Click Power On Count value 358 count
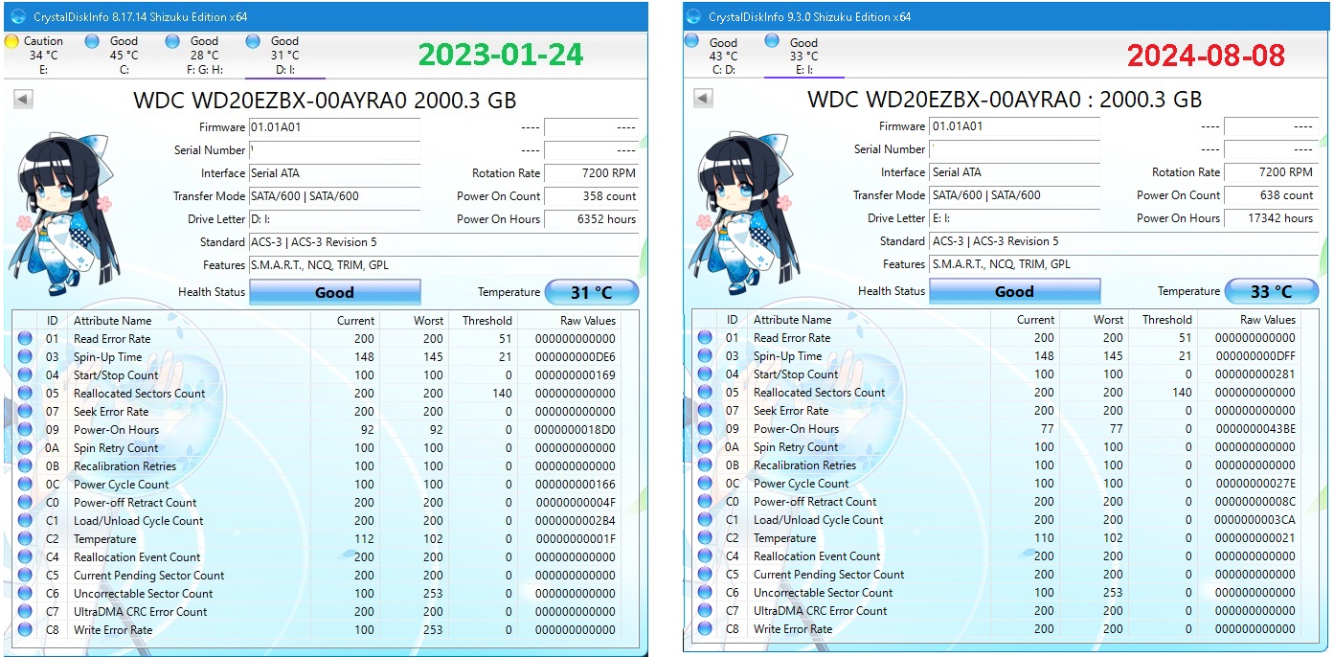Image resolution: width=1334 pixels, height=657 pixels. [x=591, y=196]
